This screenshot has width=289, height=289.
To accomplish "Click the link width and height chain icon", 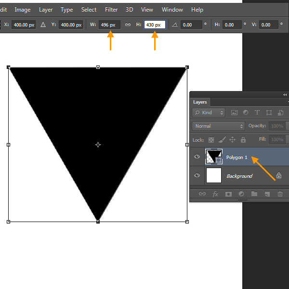I will pyautogui.click(x=128, y=25).
